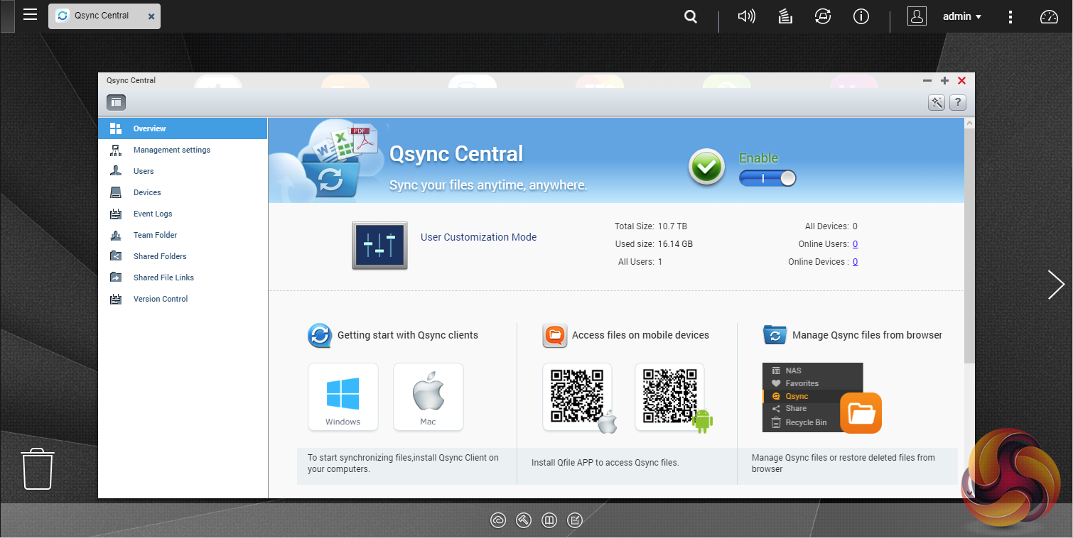This screenshot has height=538, width=1073.
Task: Open Team Folder in the sidebar
Action: click(183, 235)
